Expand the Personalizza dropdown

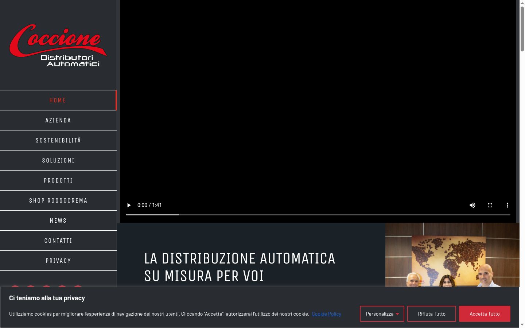click(x=382, y=314)
